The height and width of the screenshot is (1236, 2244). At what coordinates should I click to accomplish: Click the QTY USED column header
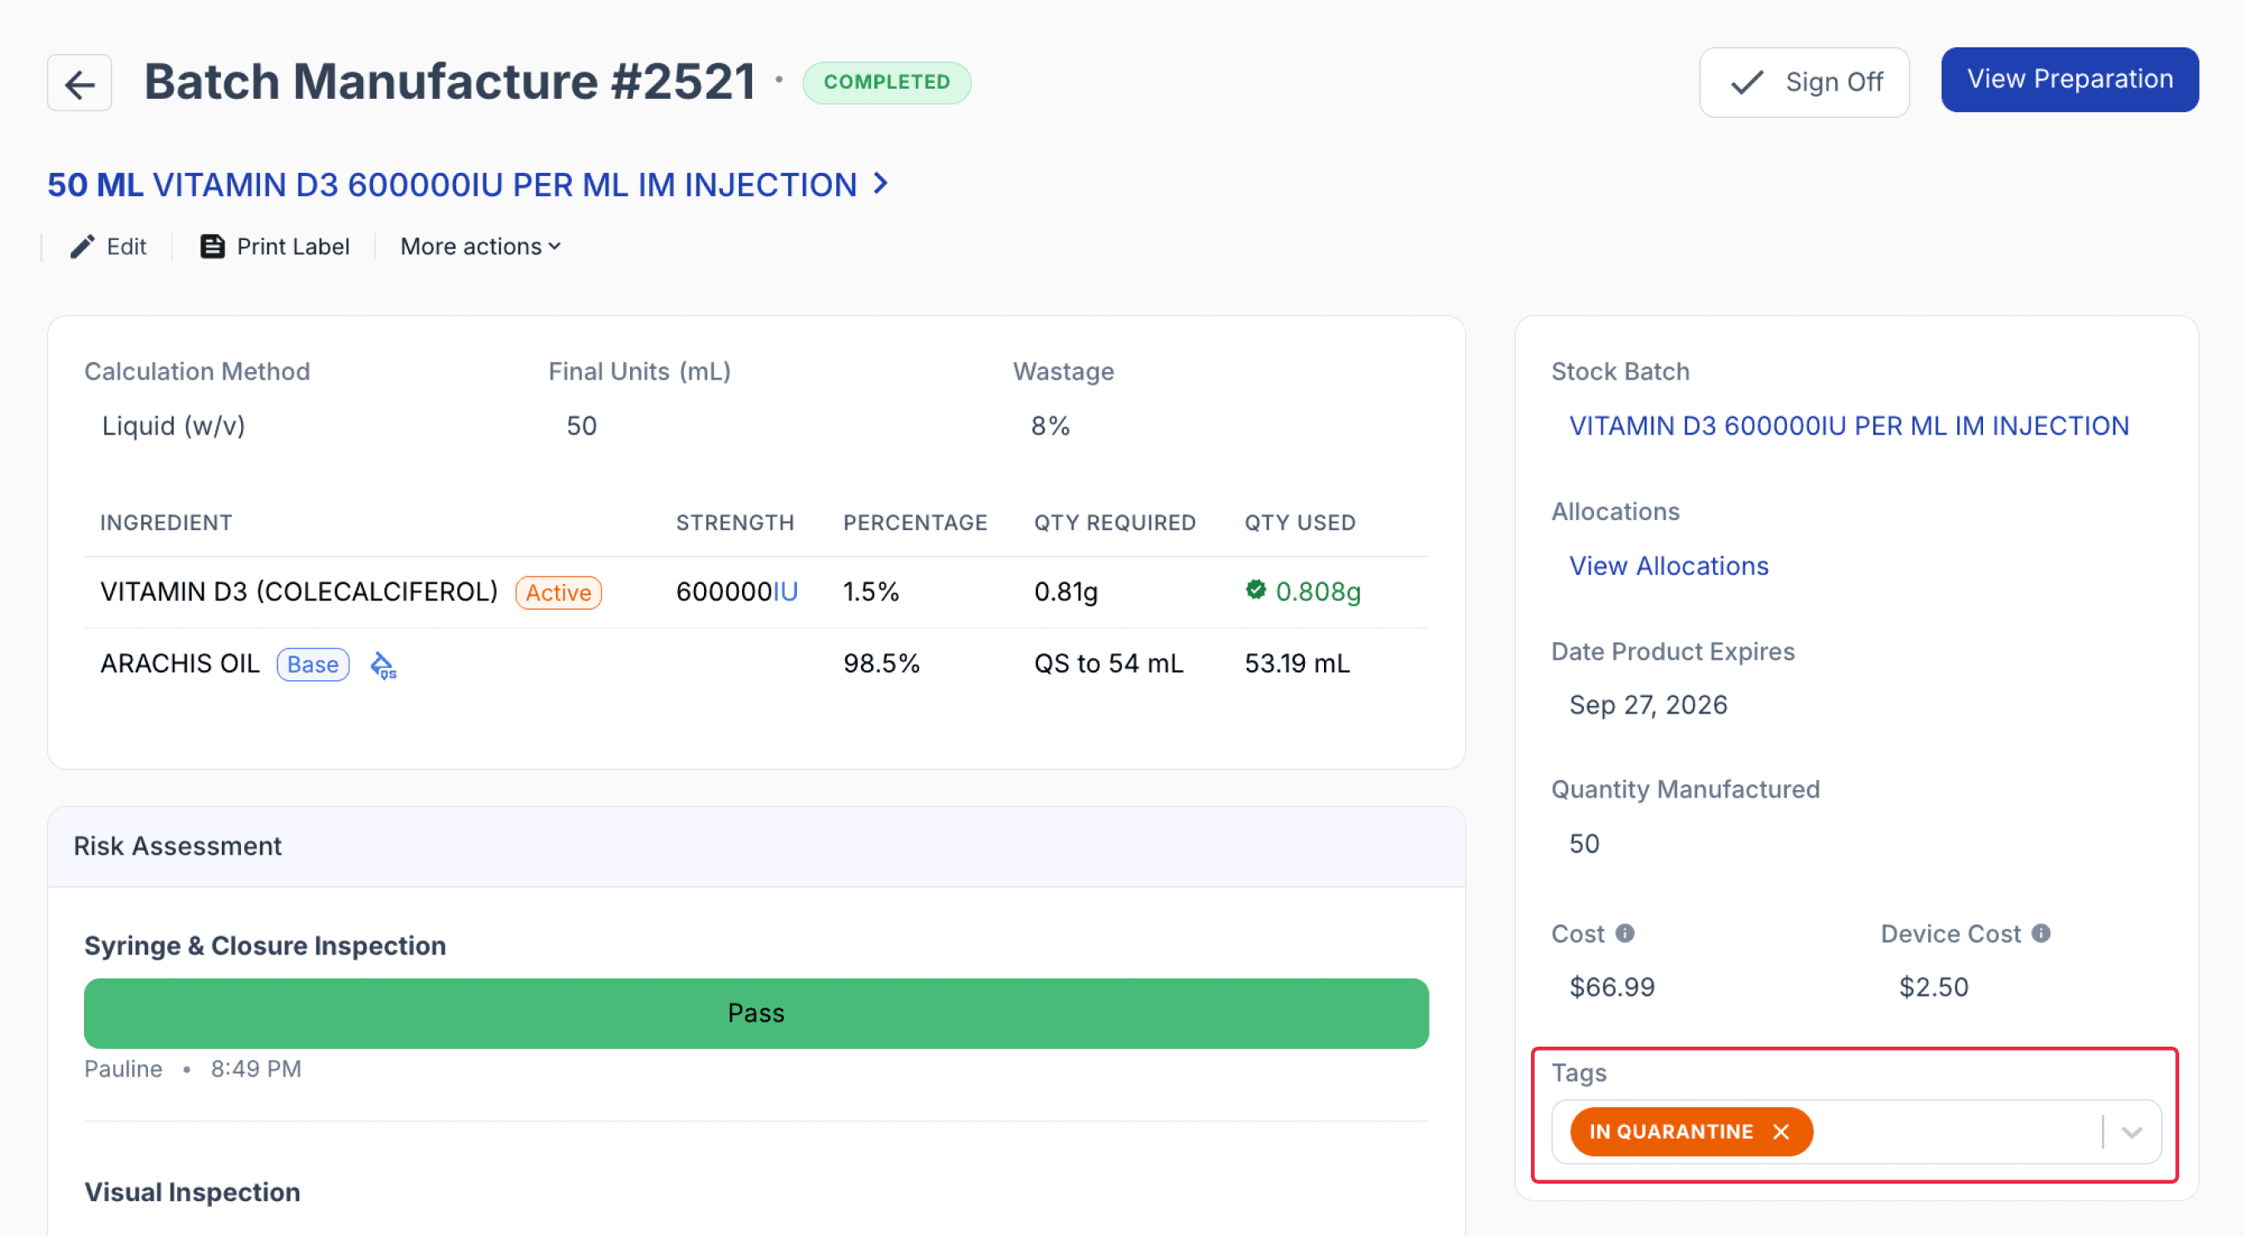coord(1299,523)
